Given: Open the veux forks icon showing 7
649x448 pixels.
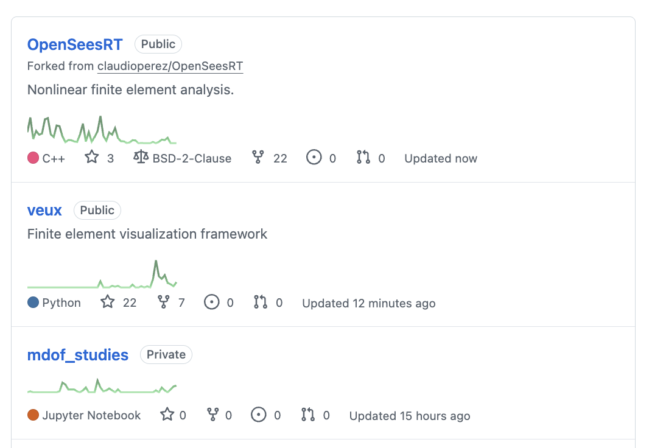Looking at the screenshot, I should [x=164, y=302].
